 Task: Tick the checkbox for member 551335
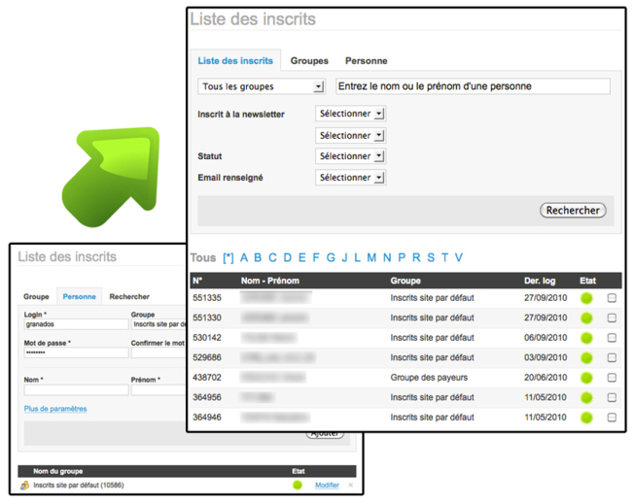point(612,298)
